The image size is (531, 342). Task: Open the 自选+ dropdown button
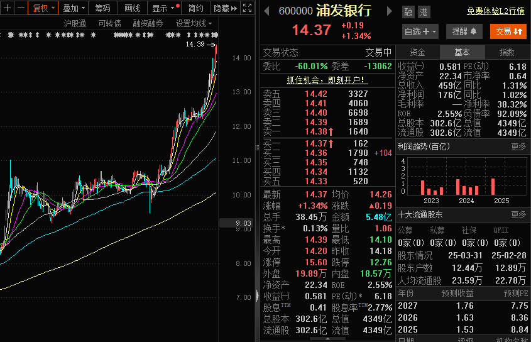click(420, 31)
